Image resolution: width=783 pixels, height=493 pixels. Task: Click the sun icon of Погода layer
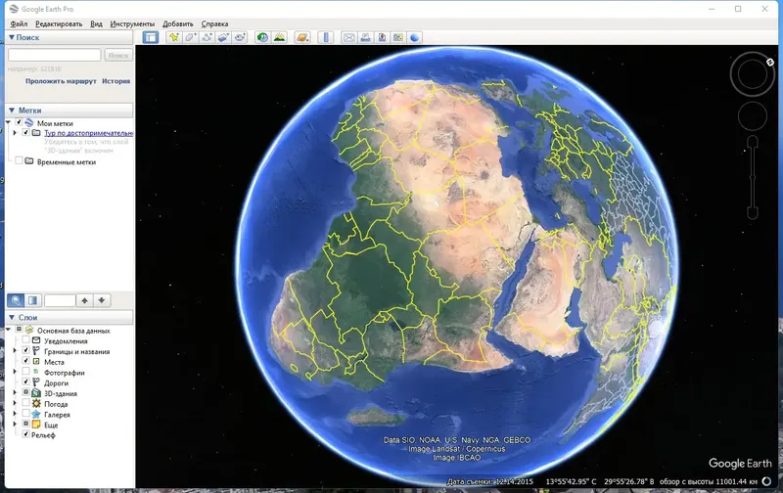coord(36,403)
